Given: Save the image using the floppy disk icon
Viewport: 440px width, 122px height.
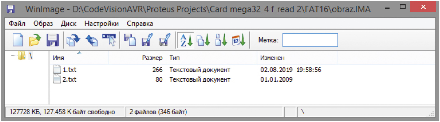Looking at the screenshot, I should tap(52, 40).
